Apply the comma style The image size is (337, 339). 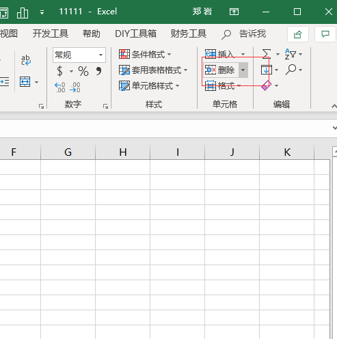point(98,71)
